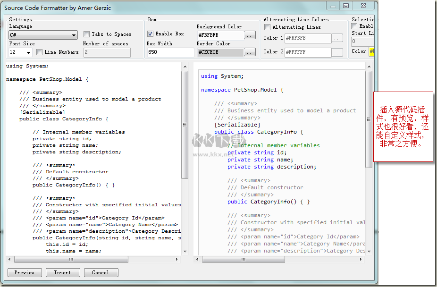The image size is (437, 287).
Task: Click 'public CategoryInfo() { }' in preview pane
Action: pos(269,202)
